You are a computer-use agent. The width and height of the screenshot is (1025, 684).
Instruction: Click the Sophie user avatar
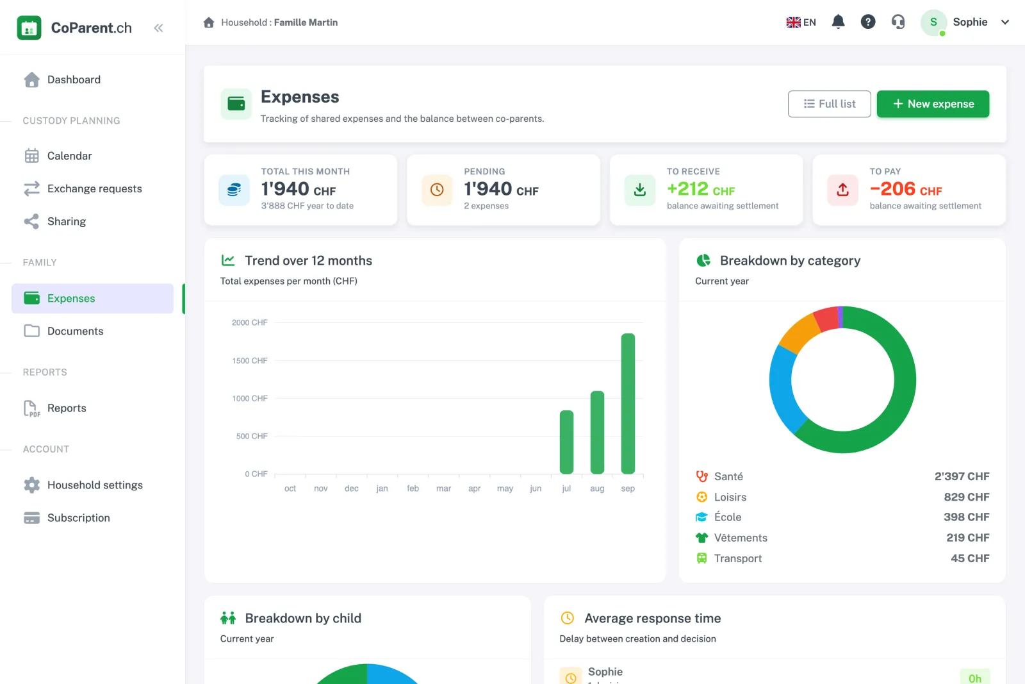tap(933, 22)
